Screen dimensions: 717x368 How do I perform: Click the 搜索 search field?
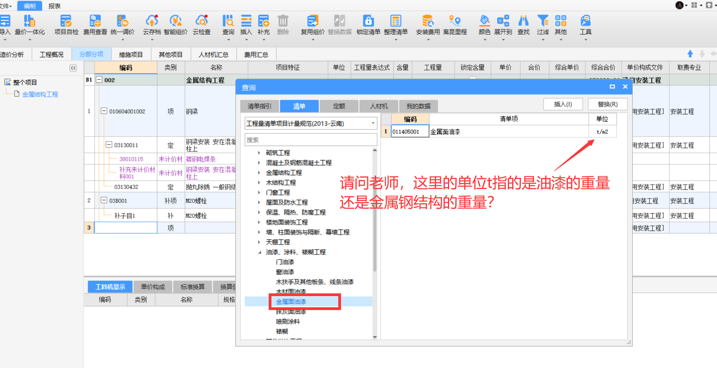[311, 140]
